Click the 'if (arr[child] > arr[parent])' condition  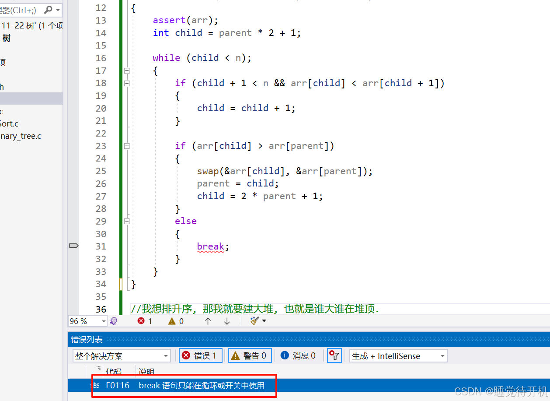[254, 146]
